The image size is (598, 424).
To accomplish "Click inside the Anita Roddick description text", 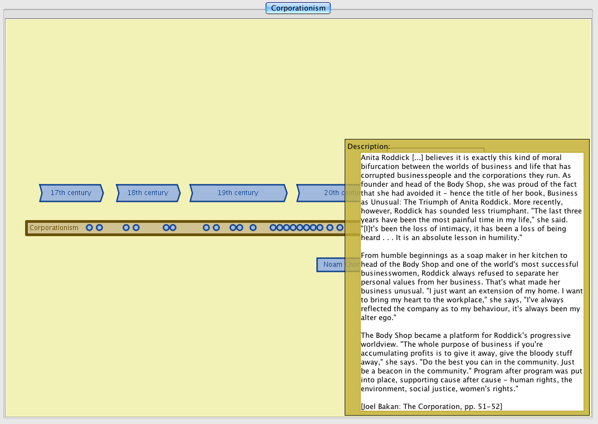I will [471, 278].
